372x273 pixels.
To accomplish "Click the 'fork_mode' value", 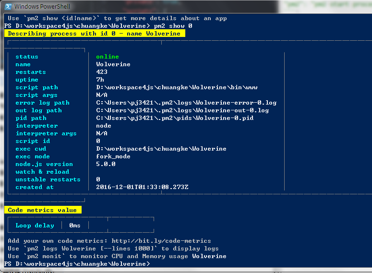I will (x=113, y=156).
